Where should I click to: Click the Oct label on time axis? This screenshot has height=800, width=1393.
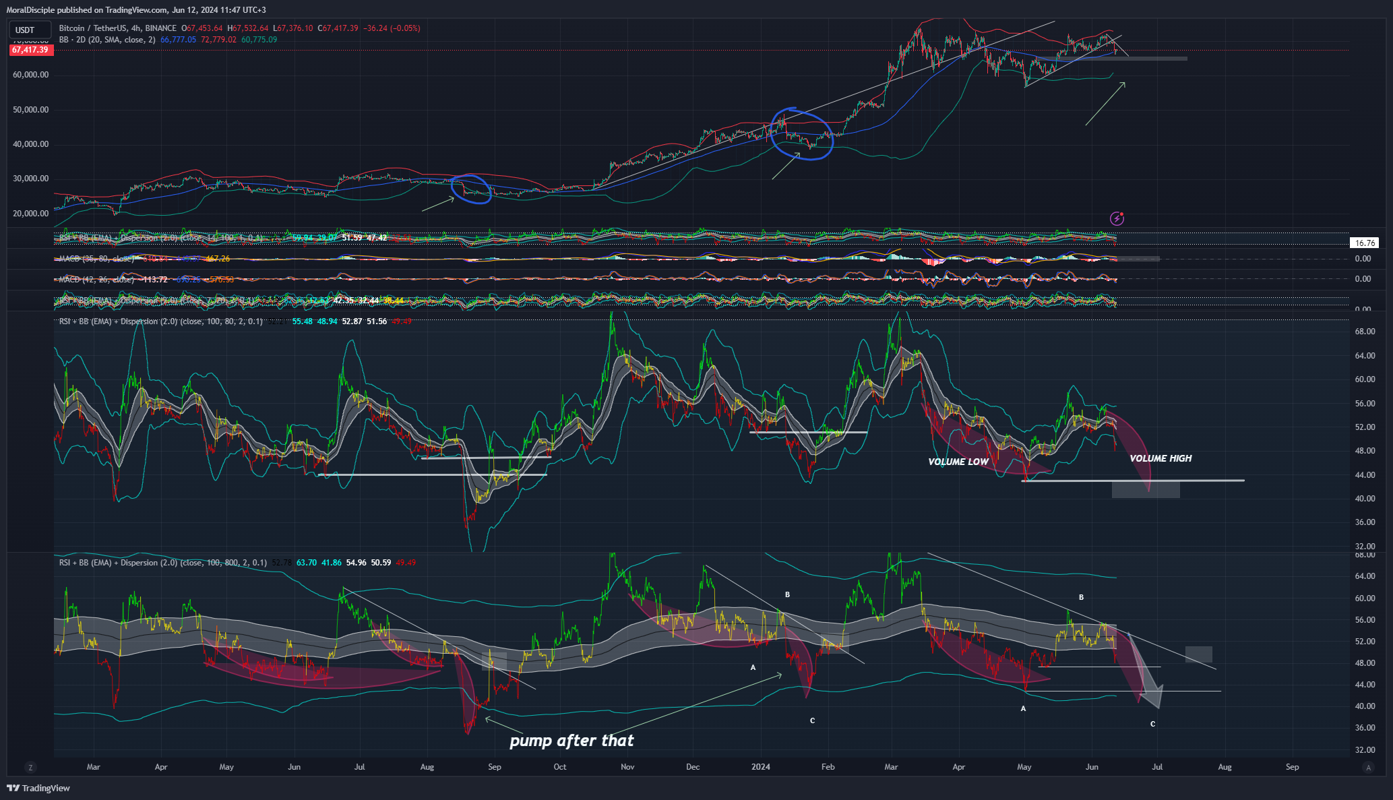point(560,767)
